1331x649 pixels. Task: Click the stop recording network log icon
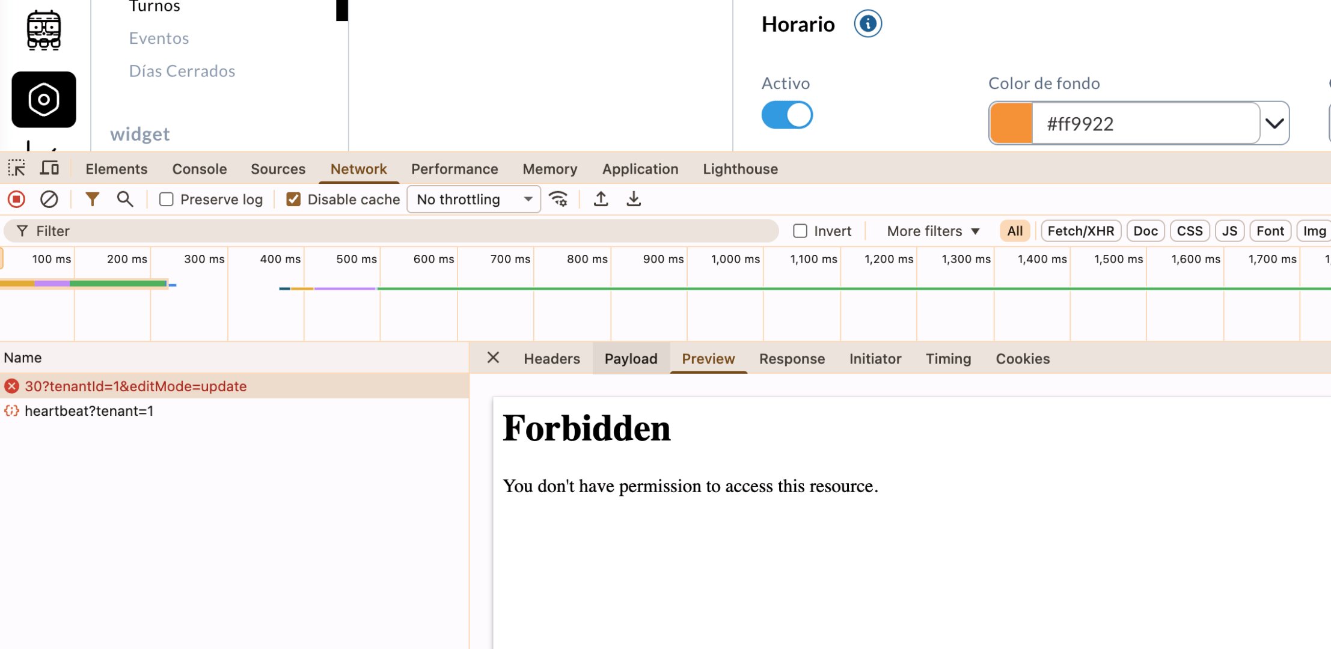[16, 199]
